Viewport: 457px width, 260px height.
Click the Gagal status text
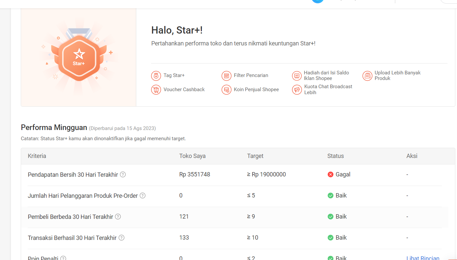click(x=343, y=174)
